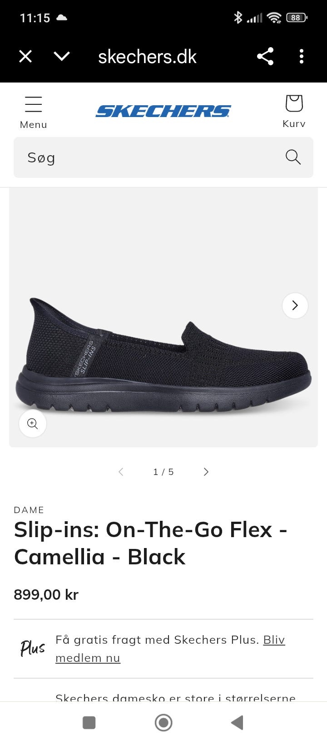Follow the "Bliv medlem nu" link
Image resolution: width=327 pixels, height=744 pixels.
pos(170,649)
